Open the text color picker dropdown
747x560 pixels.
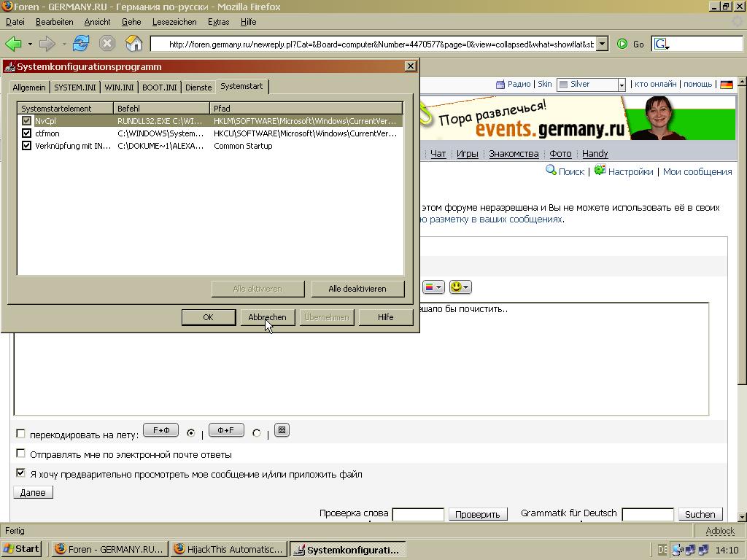pos(433,287)
